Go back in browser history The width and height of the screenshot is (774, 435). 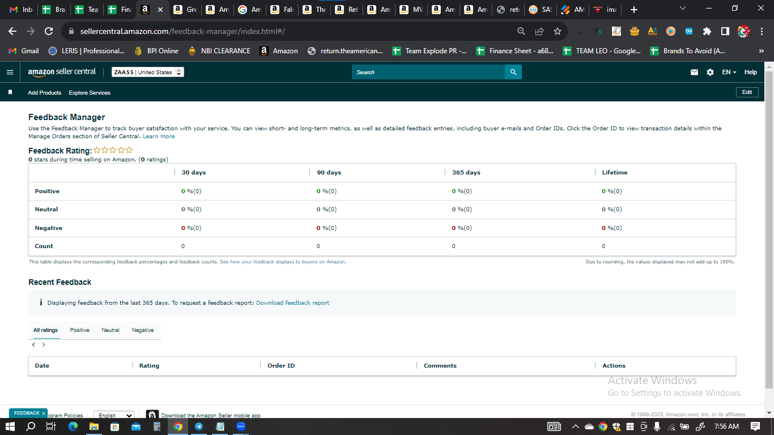tap(12, 32)
